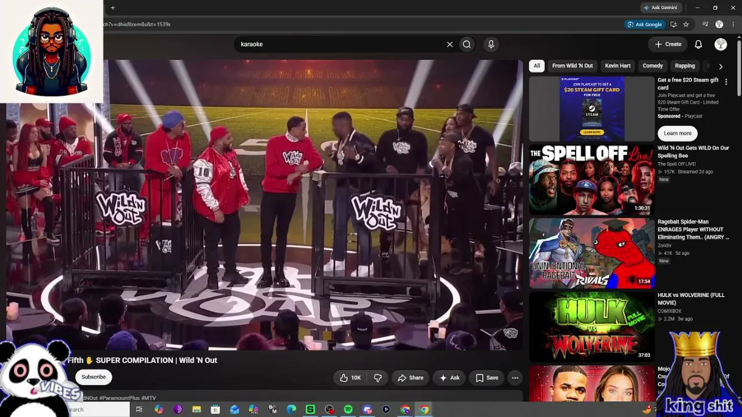Open the Hulk vs Wolverine video thumbnail
The width and height of the screenshot is (742, 417).
pyautogui.click(x=592, y=327)
